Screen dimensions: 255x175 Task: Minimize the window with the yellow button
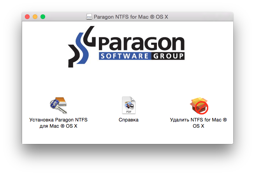(x=35, y=17)
